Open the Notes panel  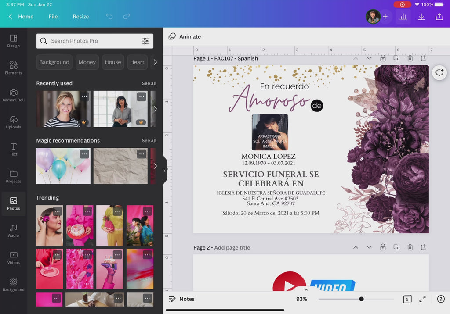(x=181, y=299)
